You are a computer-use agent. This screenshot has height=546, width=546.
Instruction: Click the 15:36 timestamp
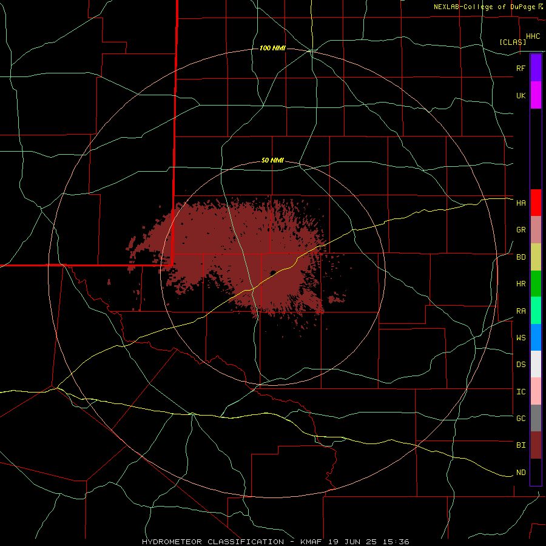tap(395, 542)
